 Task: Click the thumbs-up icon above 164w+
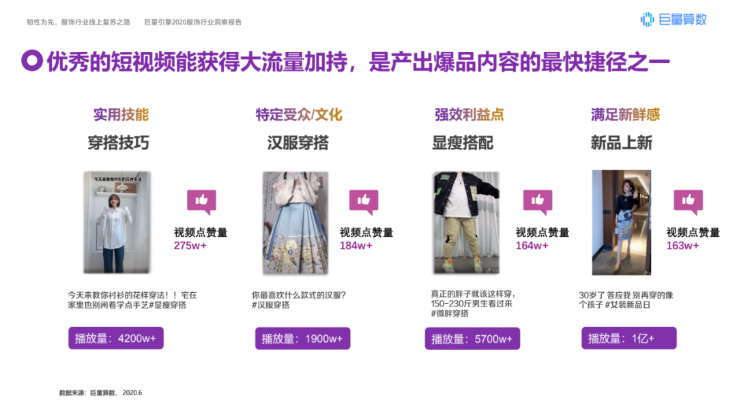coord(538,202)
